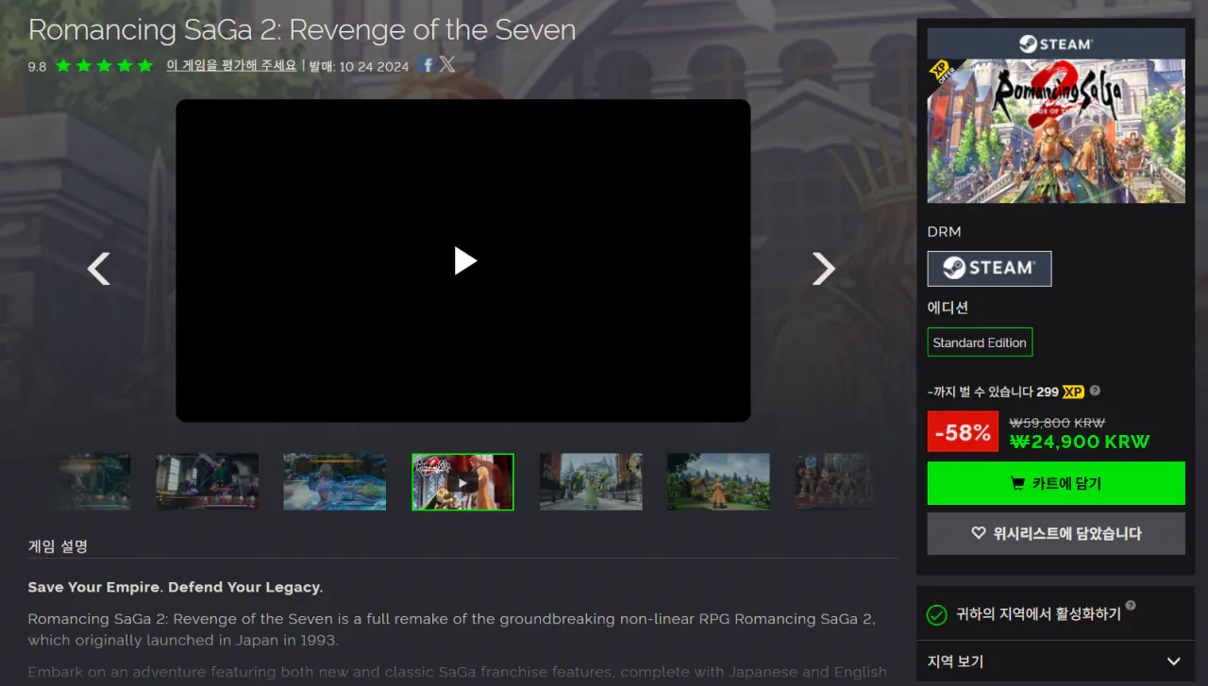Image resolution: width=1208 pixels, height=686 pixels.
Task: Open the 이 게임을 평가해 주세요 link
Action: tap(231, 66)
